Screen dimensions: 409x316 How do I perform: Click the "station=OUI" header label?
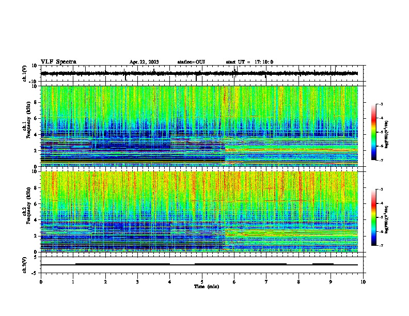tap(191, 62)
